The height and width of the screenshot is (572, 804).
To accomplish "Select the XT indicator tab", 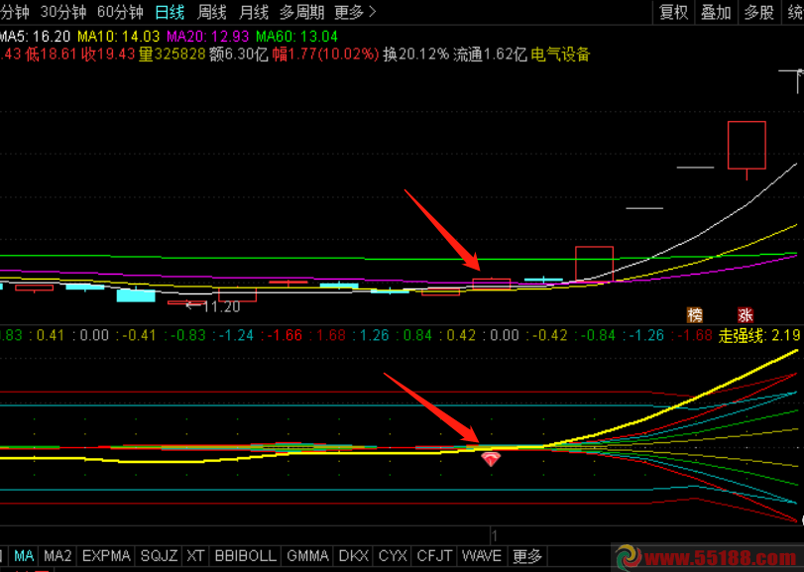I will [x=195, y=556].
